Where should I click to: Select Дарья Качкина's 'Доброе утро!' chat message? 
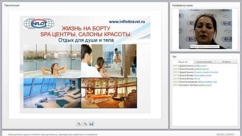[190, 66]
